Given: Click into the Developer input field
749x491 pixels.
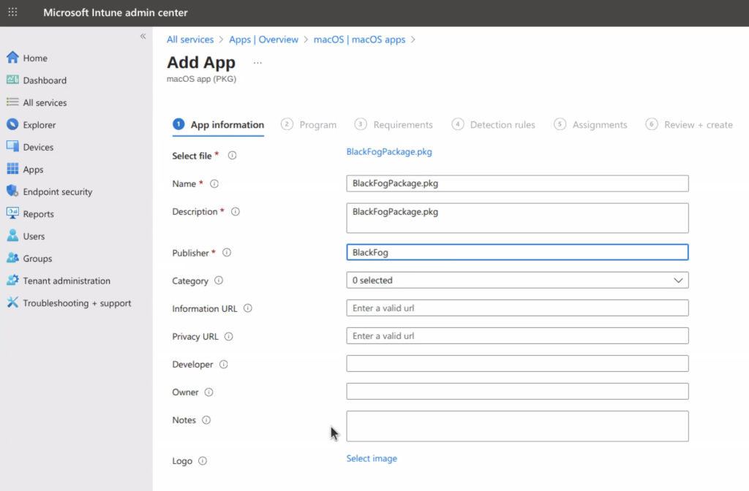Looking at the screenshot, I should 517,364.
